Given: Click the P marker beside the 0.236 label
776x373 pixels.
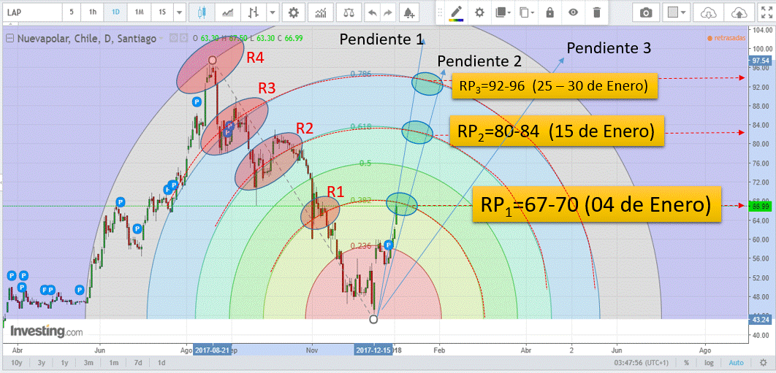Looking at the screenshot, I should [389, 245].
